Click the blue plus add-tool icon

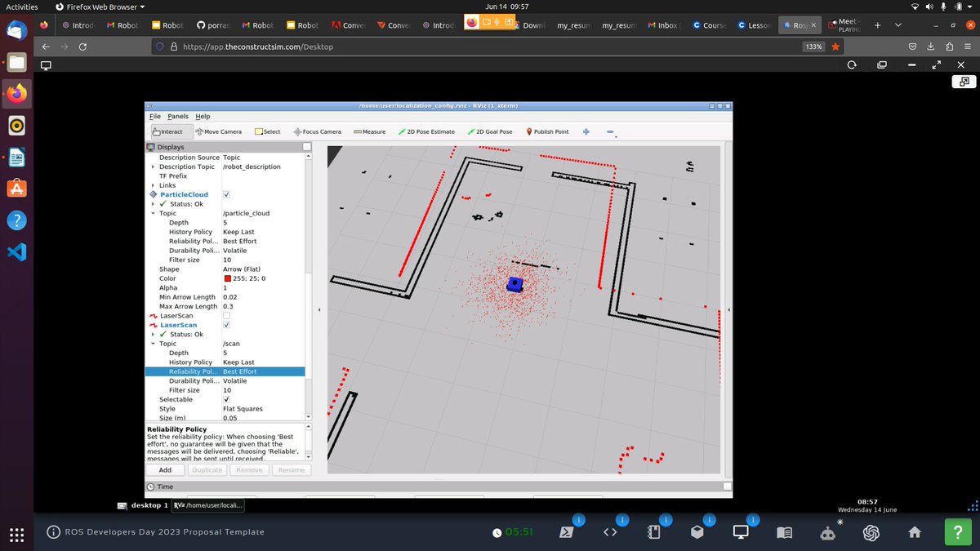(586, 131)
